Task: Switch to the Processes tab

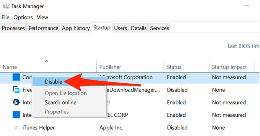Action: coord(13,28)
